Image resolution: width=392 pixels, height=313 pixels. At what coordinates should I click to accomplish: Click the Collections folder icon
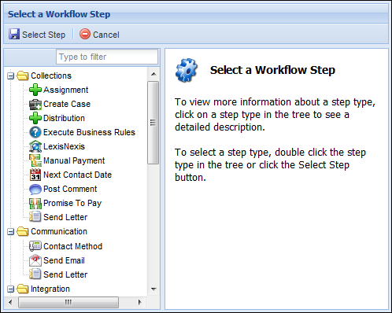[x=23, y=75]
